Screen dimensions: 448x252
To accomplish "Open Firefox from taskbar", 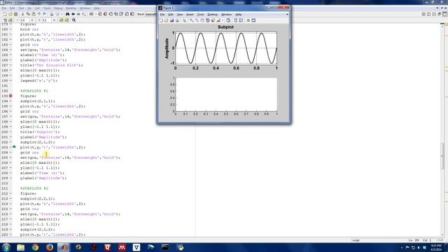I will tap(50, 247).
